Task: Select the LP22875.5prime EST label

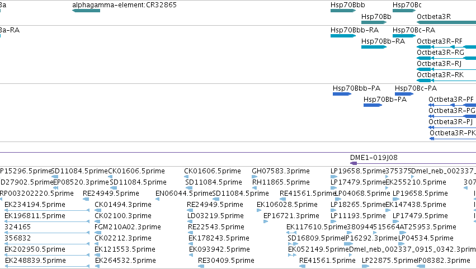Action: [x=389, y=261]
